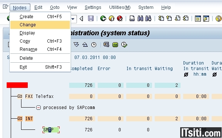Click the Error column header
222x138 pixels.
coord(104,69)
